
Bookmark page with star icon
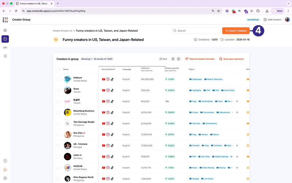pyautogui.click(x=219, y=11)
